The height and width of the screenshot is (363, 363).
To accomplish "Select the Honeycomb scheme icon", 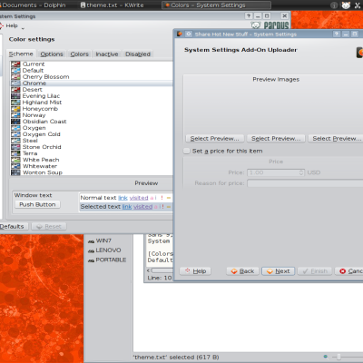I will point(15,109).
